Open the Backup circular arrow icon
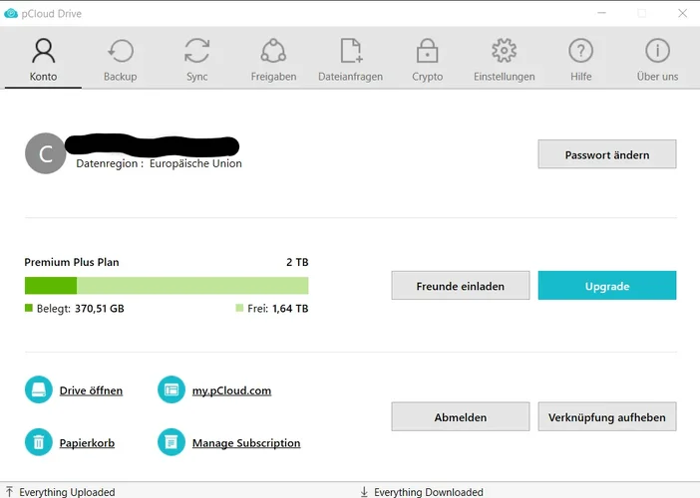 121,51
